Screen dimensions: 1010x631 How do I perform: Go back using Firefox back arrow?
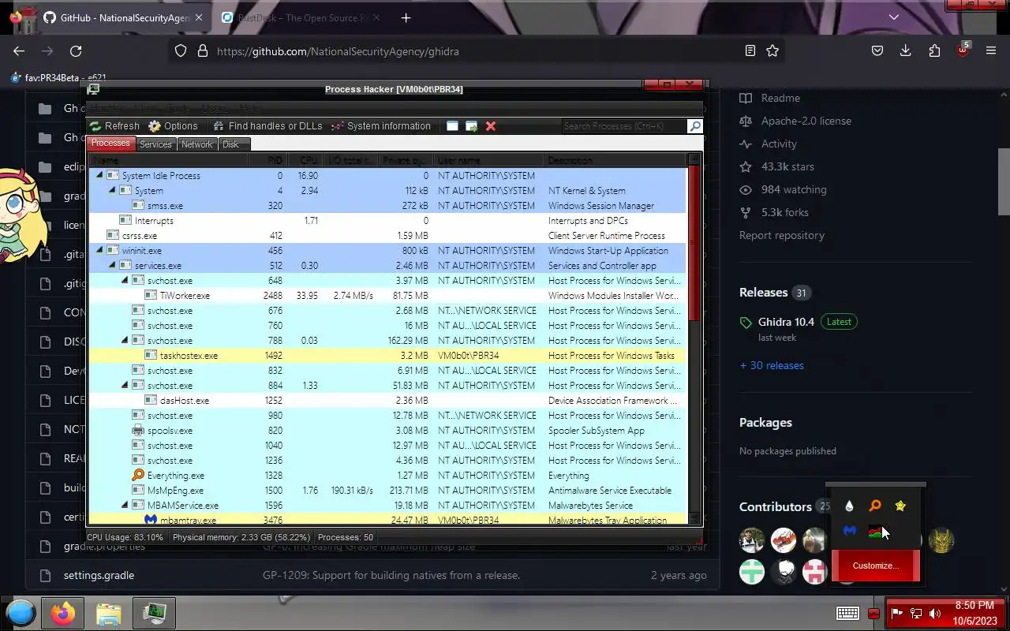coord(19,51)
